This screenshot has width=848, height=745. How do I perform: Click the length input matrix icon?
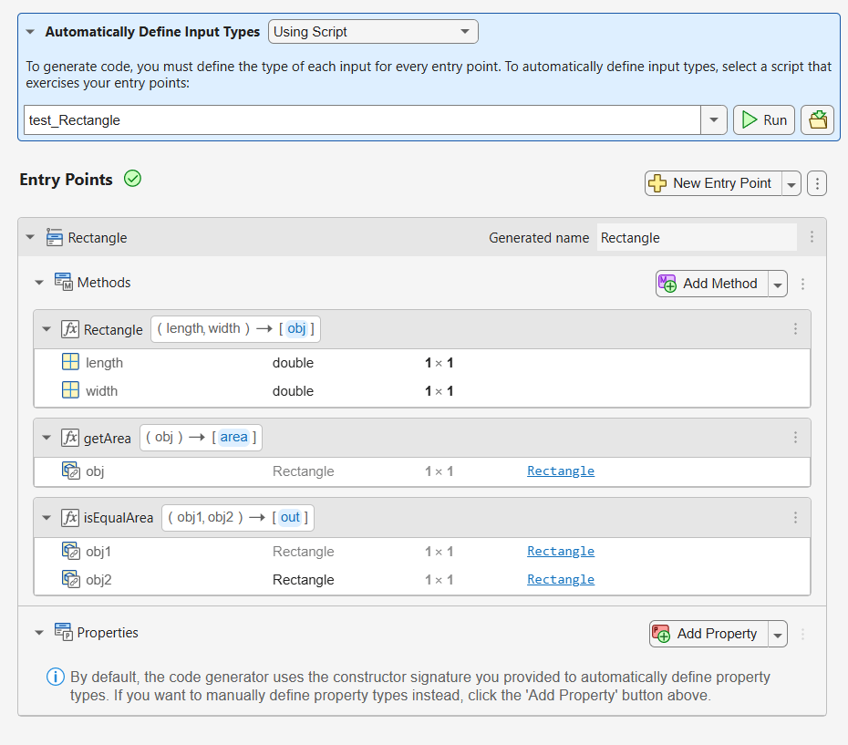click(x=70, y=361)
